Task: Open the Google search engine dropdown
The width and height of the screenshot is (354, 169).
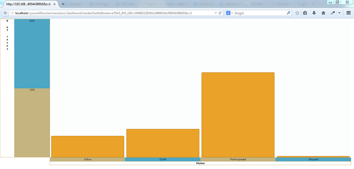Action: (x=230, y=13)
